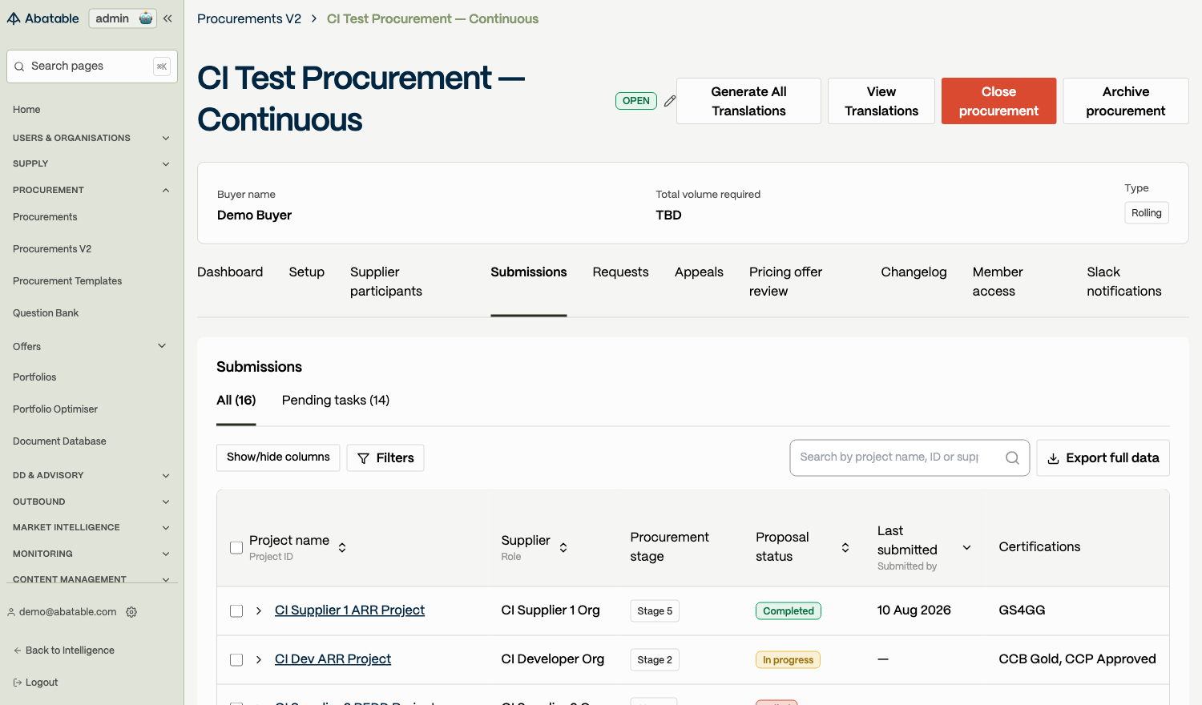1202x705 pixels.
Task: Open Document Database in sidebar
Action: pyautogui.click(x=59, y=441)
